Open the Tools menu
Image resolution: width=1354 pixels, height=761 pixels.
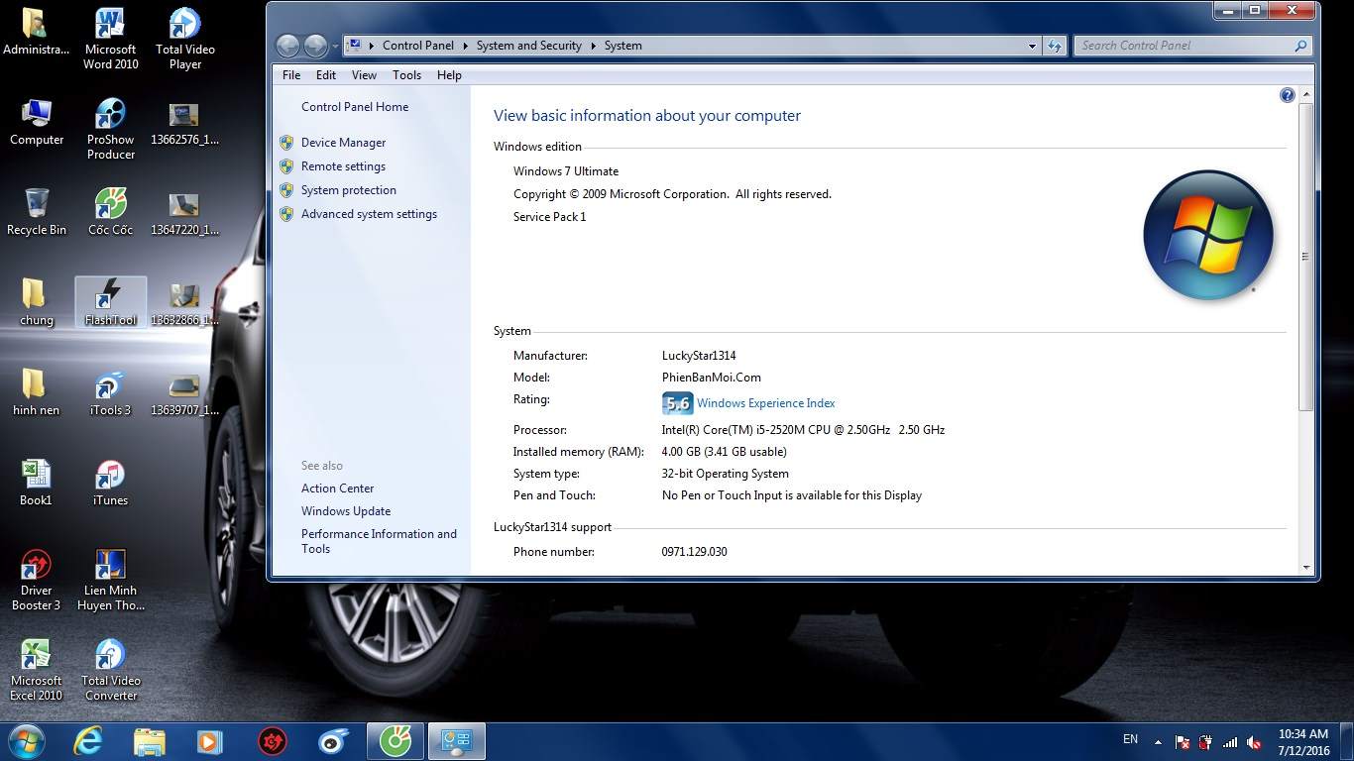406,74
